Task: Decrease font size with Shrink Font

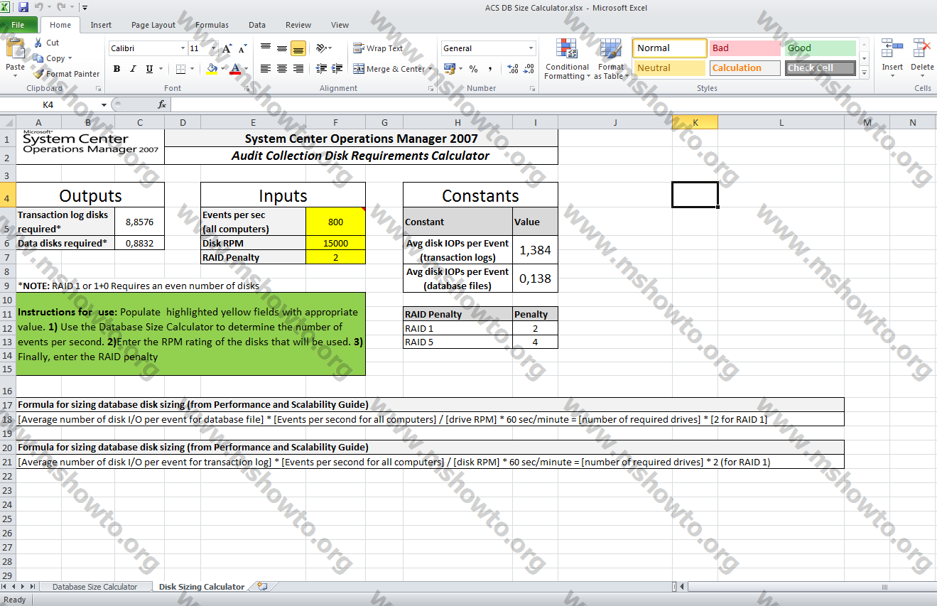Action: tap(242, 48)
